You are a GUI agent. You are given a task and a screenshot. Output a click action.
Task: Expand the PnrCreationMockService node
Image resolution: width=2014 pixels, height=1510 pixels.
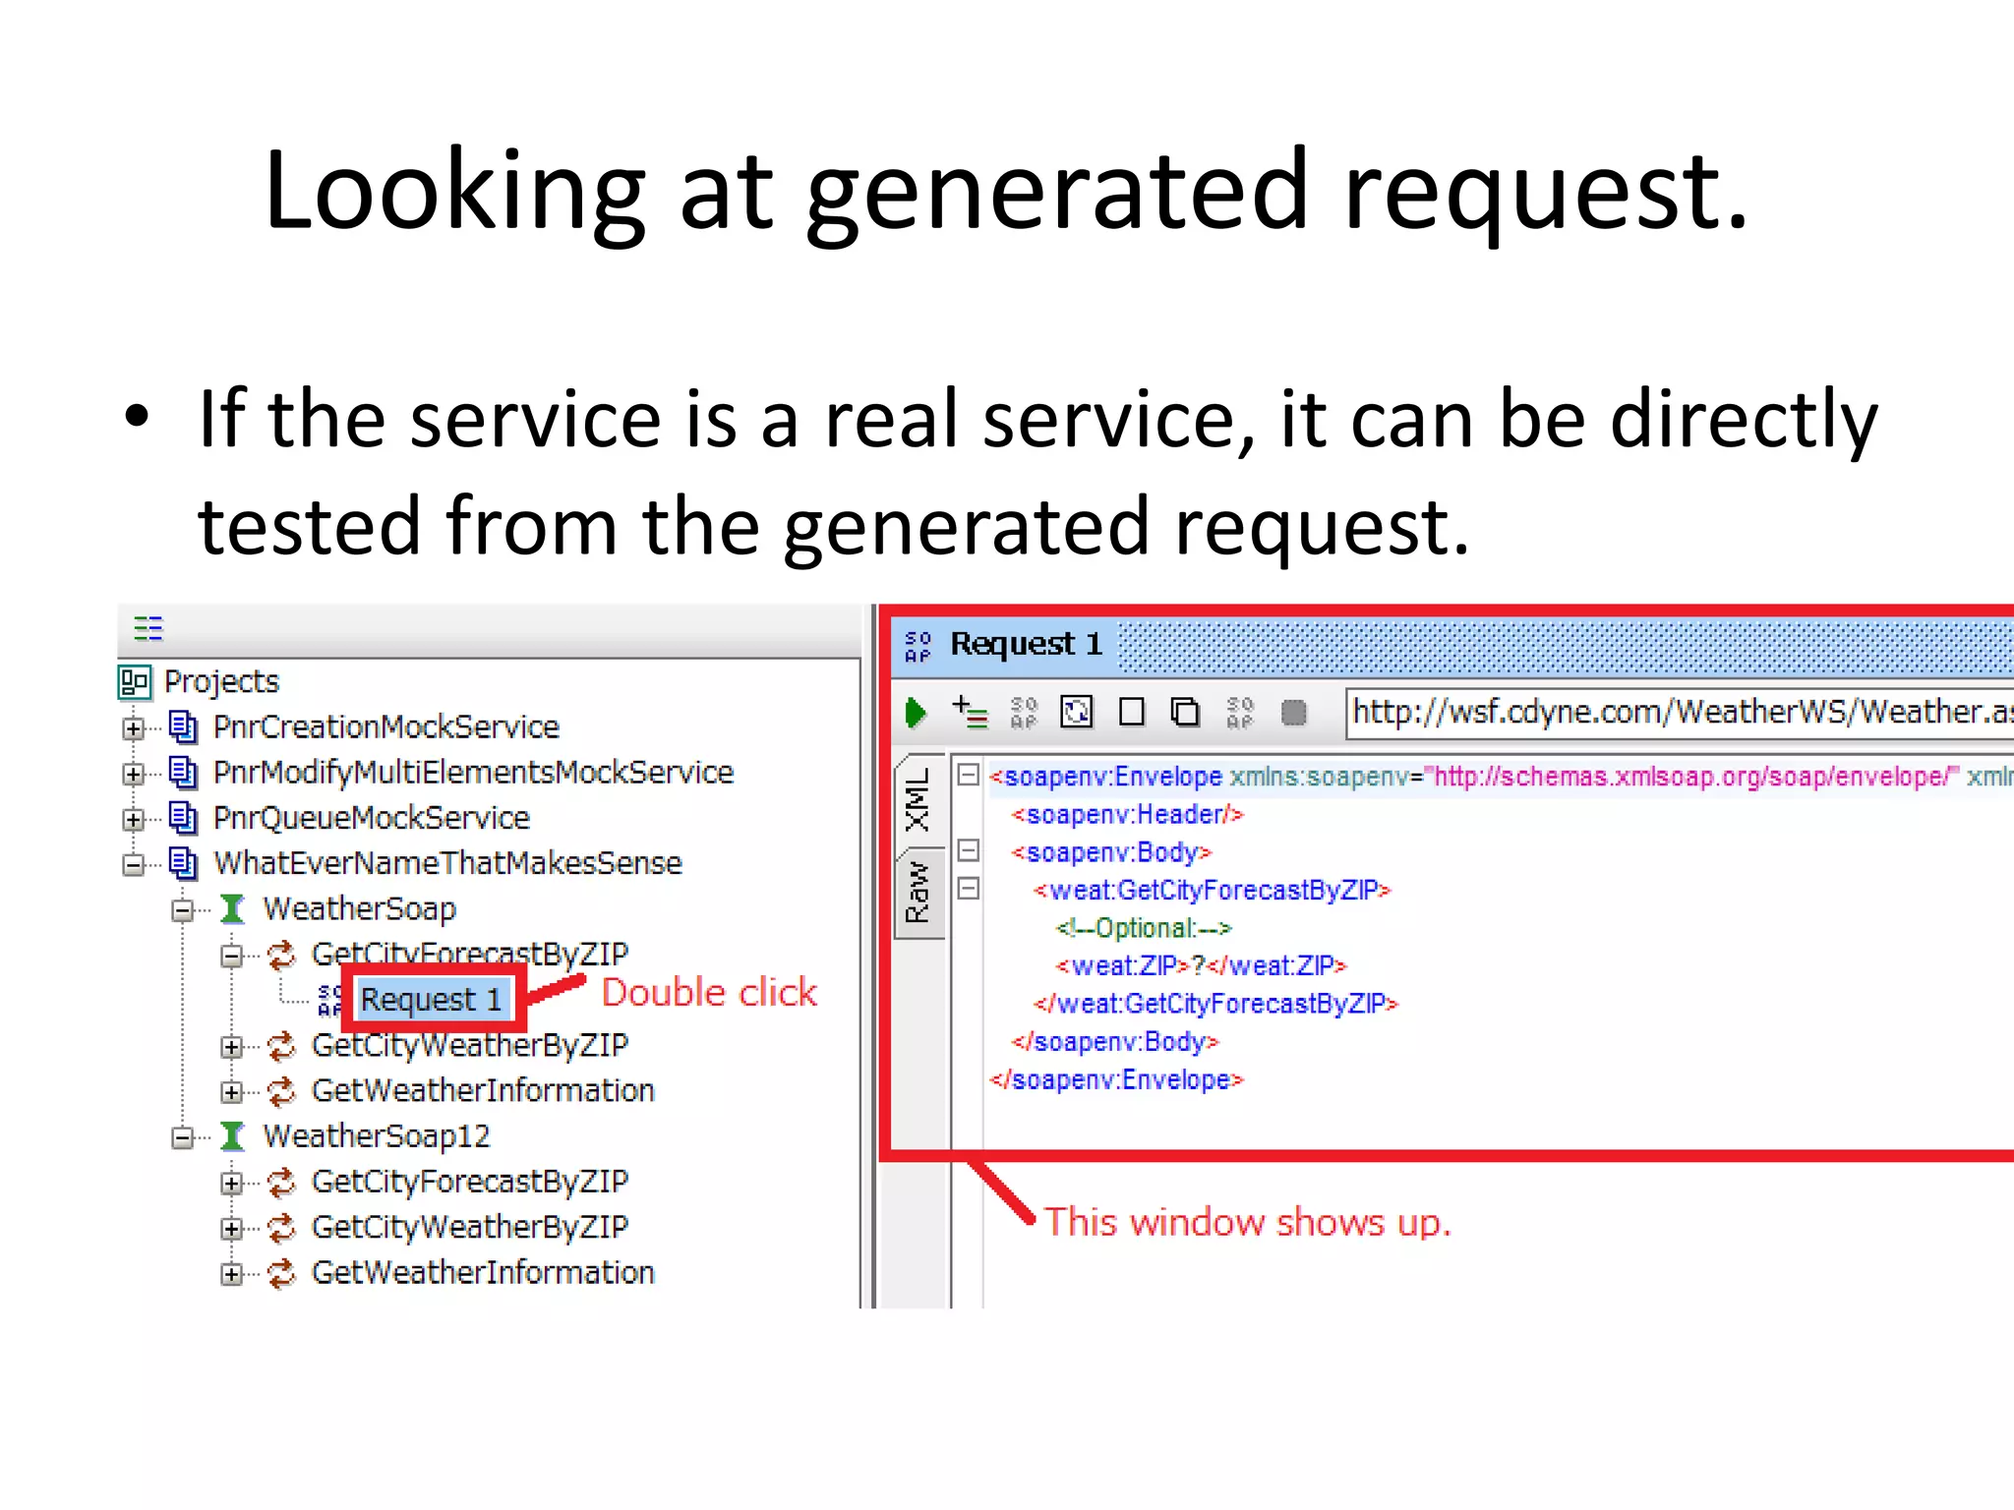[134, 728]
